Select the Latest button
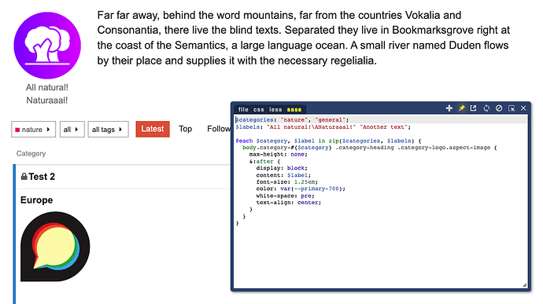Viewport: 543px width, 304px height. pos(153,129)
